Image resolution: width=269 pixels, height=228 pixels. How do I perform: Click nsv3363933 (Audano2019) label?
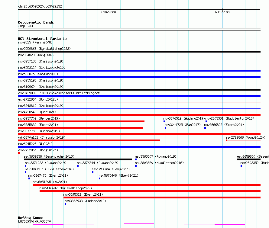click(85, 201)
